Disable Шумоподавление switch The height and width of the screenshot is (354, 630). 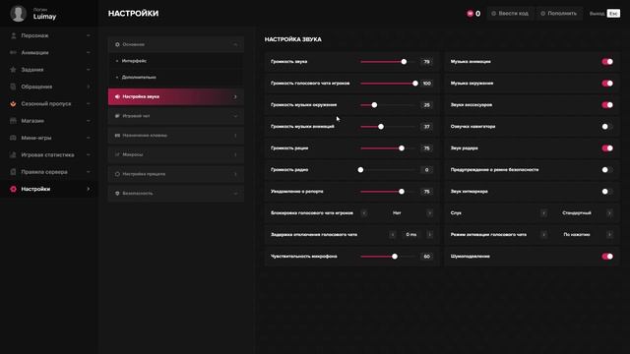[607, 257]
